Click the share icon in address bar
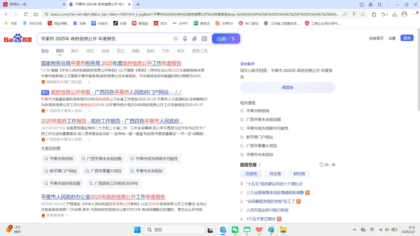This screenshot has width=420, height=236. (345, 14)
